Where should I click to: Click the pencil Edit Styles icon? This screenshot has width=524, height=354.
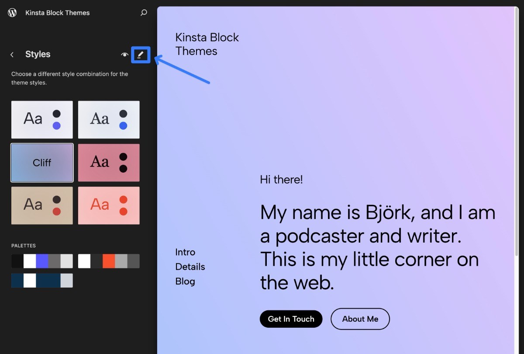click(141, 54)
